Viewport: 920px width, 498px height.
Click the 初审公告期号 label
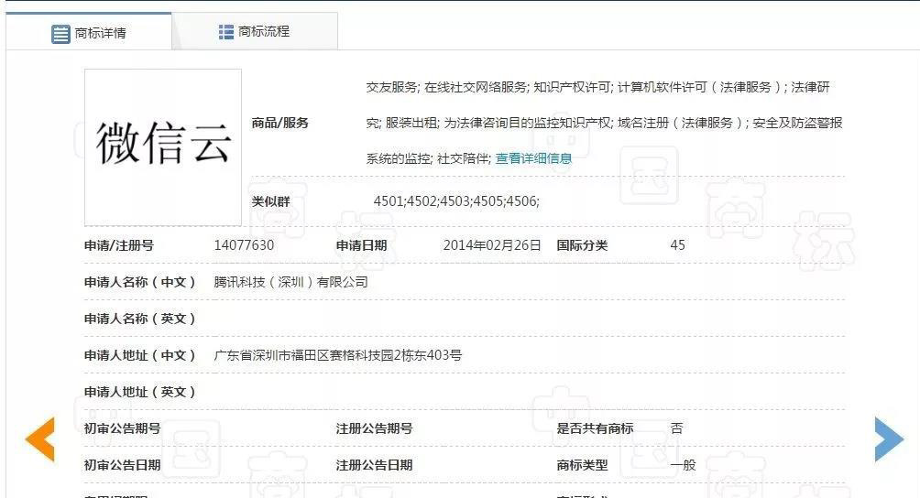click(x=122, y=428)
